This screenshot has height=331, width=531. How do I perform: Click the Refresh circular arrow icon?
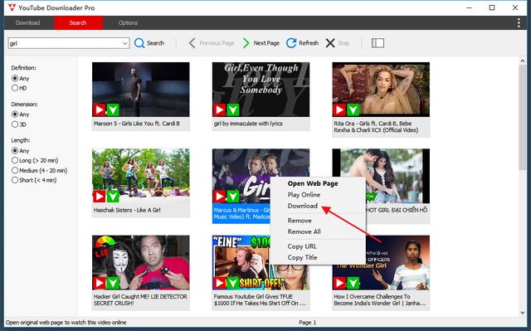(291, 43)
